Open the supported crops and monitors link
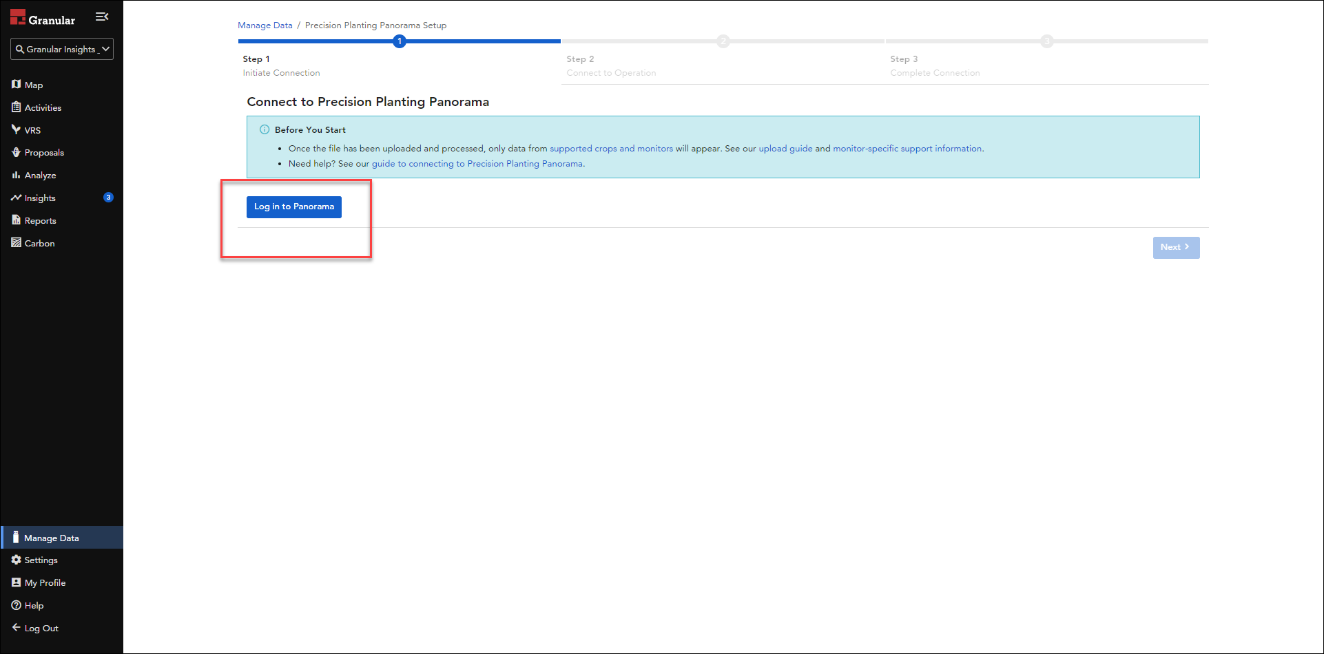Viewport: 1324px width, 654px height. (x=611, y=149)
